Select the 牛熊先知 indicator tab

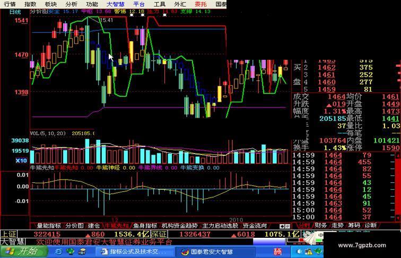(x=117, y=226)
